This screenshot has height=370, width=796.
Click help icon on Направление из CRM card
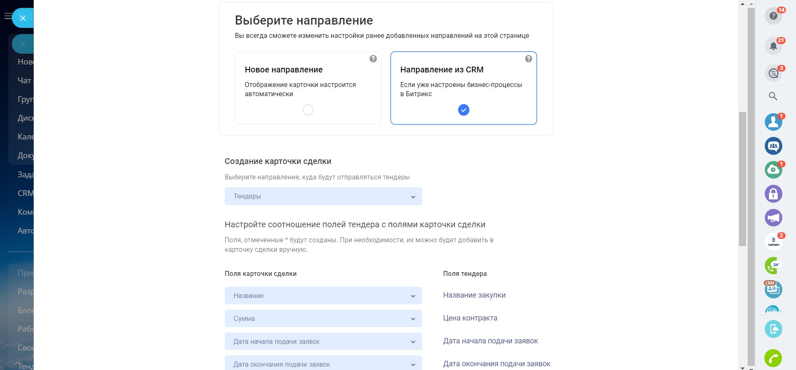[x=528, y=59]
